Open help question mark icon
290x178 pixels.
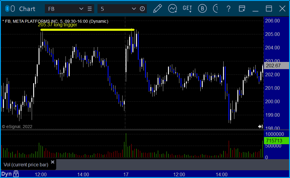click(229, 9)
